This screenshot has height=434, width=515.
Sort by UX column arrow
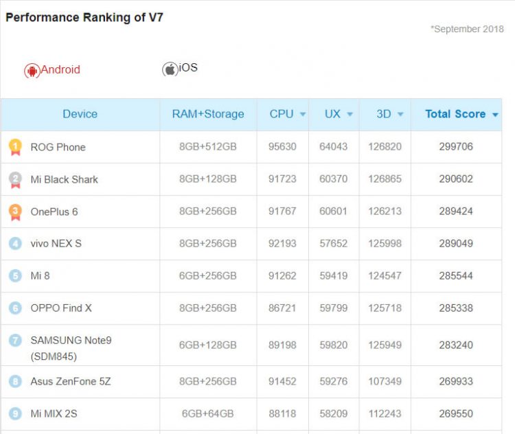coord(350,115)
